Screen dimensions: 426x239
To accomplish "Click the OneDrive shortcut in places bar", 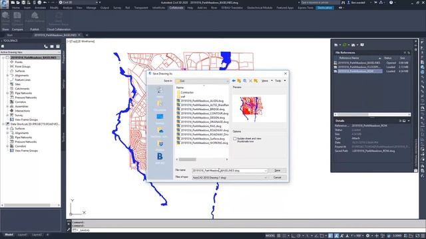I will pyautogui.click(x=160, y=132).
